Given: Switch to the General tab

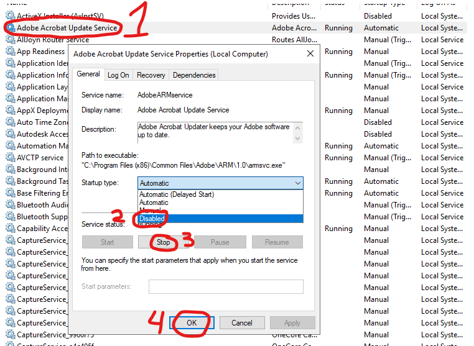Looking at the screenshot, I should tap(88, 75).
